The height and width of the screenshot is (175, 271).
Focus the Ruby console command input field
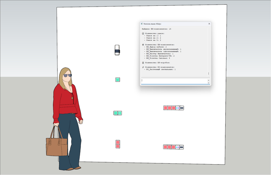[174, 82]
